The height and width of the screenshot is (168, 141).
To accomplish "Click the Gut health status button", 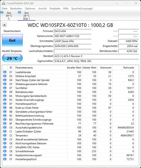I will 12,40.
